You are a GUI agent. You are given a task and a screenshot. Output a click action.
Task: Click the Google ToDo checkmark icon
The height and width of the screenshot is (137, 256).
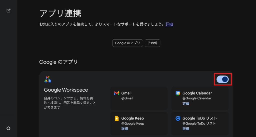click(178, 118)
